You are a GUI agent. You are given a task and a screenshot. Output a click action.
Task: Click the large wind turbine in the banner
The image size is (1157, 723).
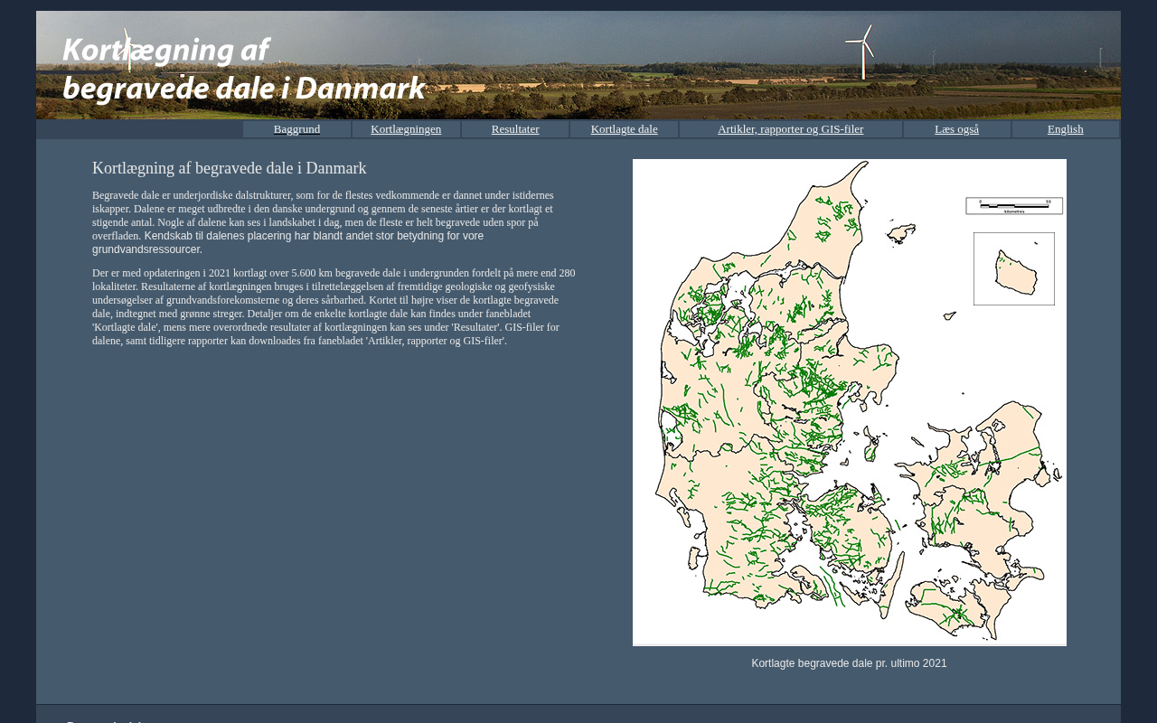pos(863,52)
